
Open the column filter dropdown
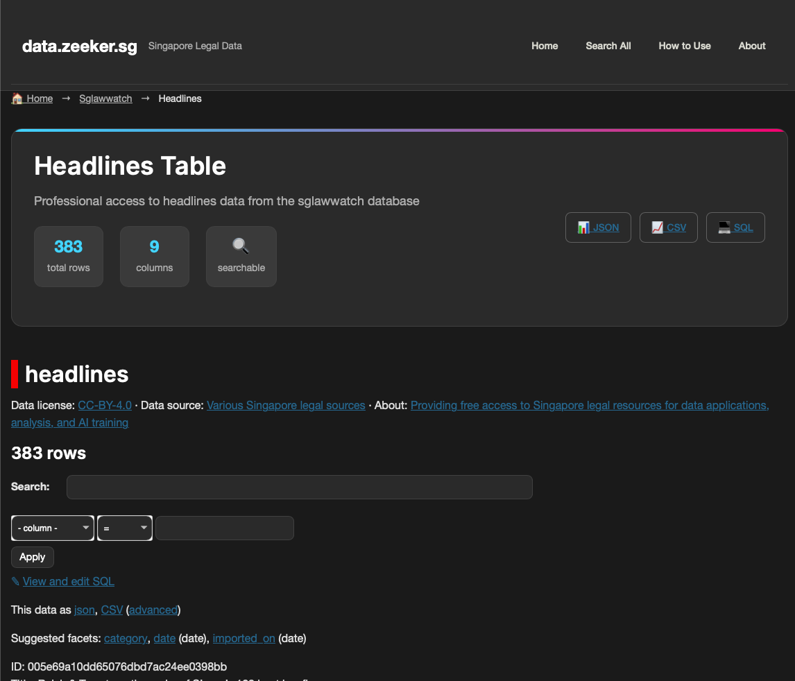click(x=53, y=528)
